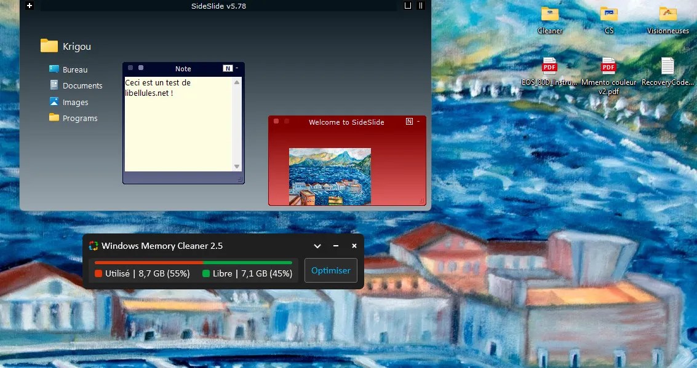Select the RecoveryCode... text file
697x368 pixels.
click(x=667, y=72)
